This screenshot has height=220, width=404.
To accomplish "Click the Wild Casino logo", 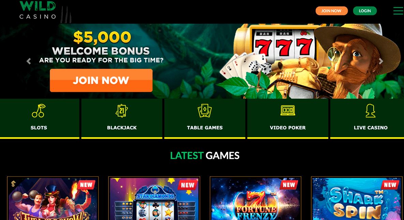I will pyautogui.click(x=38, y=10).
